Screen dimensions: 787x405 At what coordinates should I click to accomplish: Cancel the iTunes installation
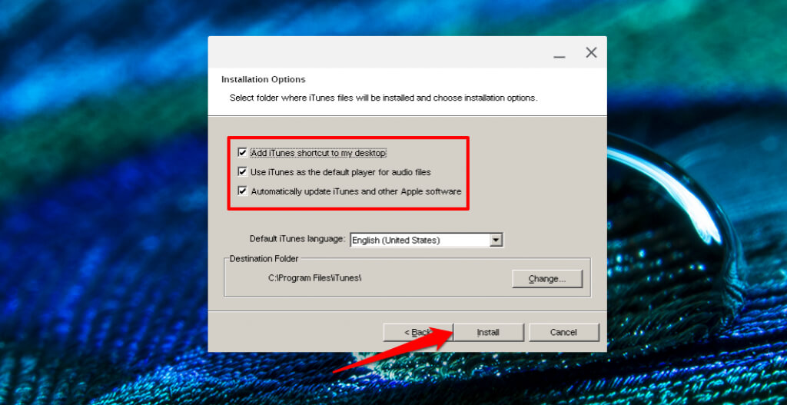pyautogui.click(x=563, y=332)
